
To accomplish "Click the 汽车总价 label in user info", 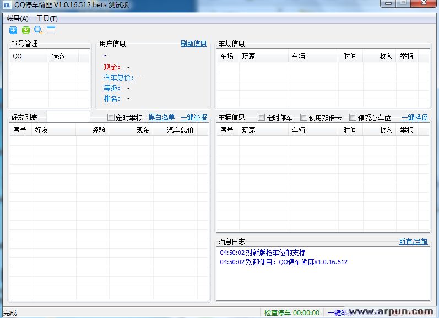I will pyautogui.click(x=119, y=78).
